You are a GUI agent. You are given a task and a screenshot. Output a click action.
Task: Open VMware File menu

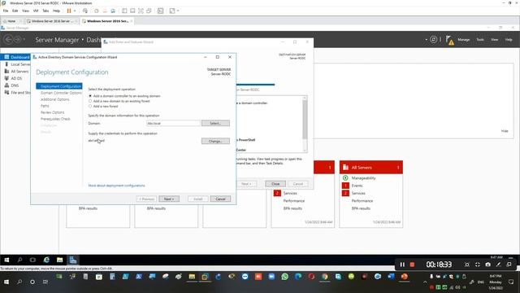coord(6,11)
